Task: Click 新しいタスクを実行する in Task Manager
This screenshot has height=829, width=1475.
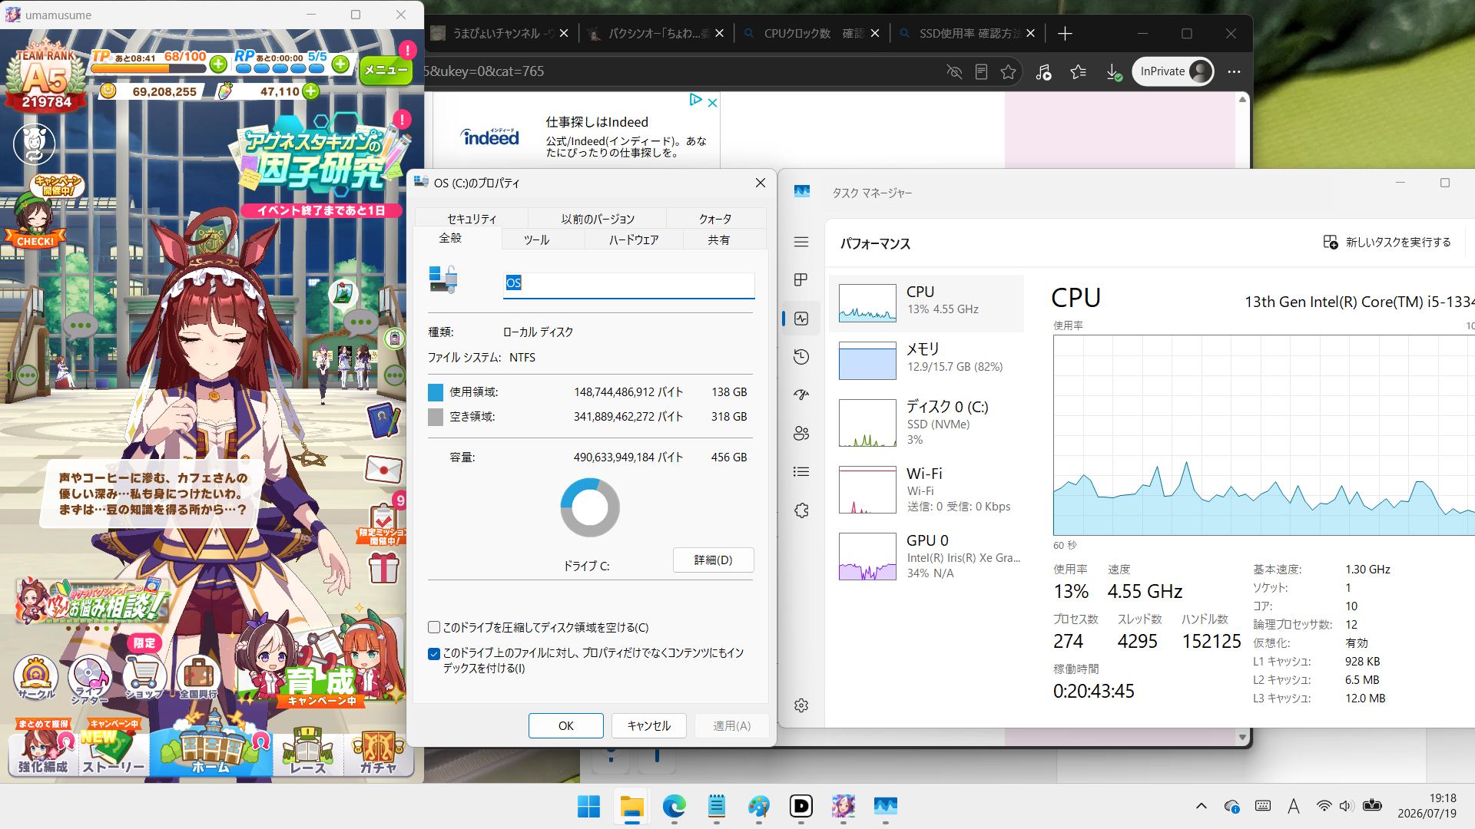Action: [1387, 242]
